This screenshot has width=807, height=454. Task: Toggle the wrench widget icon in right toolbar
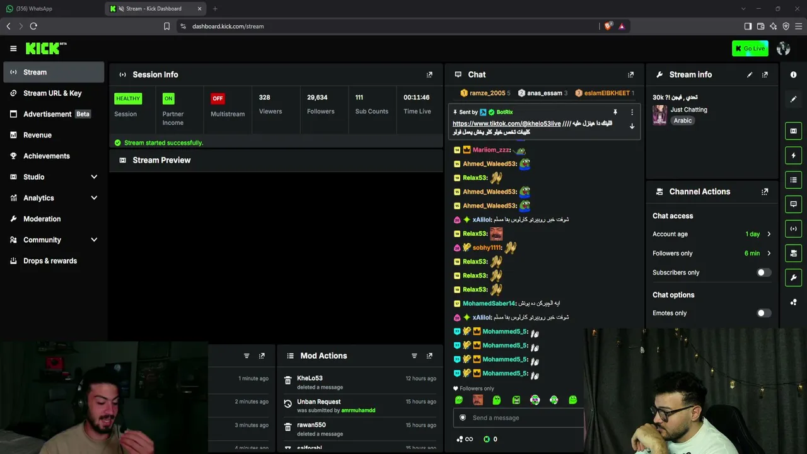click(793, 277)
